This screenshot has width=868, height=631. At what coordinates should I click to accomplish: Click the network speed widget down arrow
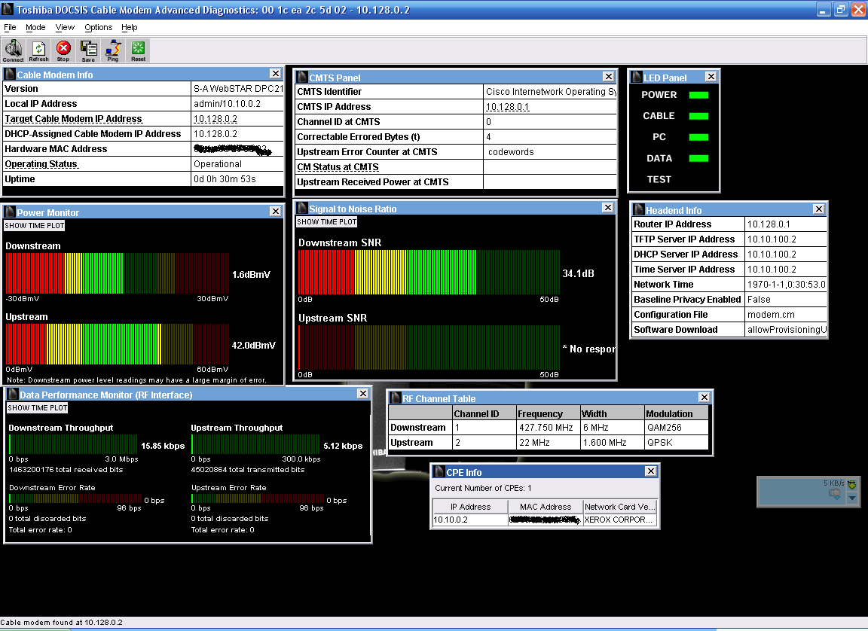[x=852, y=498]
